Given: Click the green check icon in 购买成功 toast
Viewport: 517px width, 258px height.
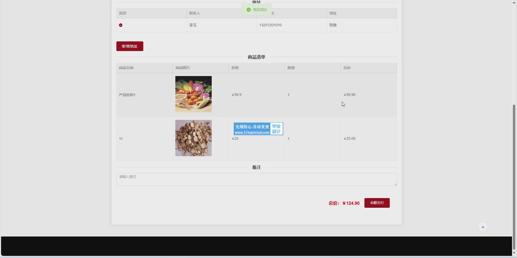Looking at the screenshot, I should click(x=249, y=10).
